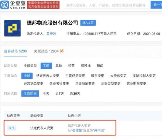The image size is (162, 139).
Task: Select 风险 dynamic type filter
Action: pos(59,66)
